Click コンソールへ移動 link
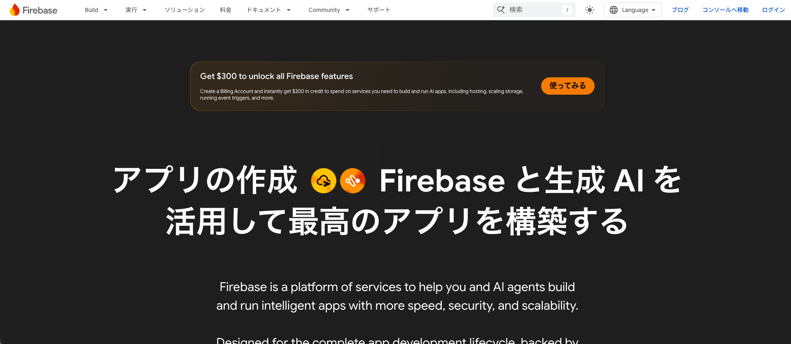The image size is (791, 344). [726, 10]
